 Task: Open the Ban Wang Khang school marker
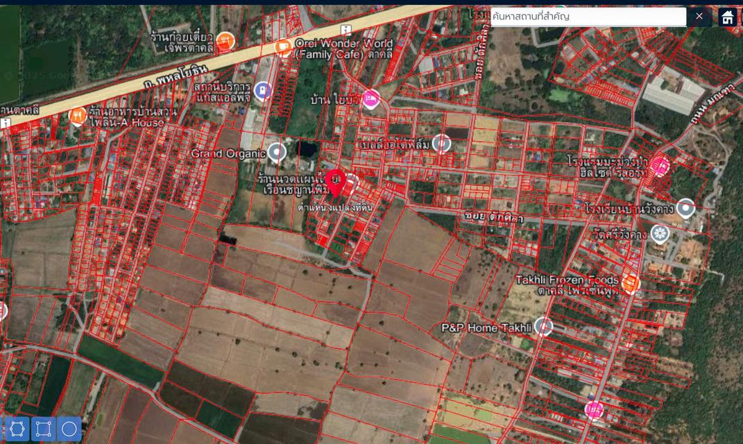point(685,208)
